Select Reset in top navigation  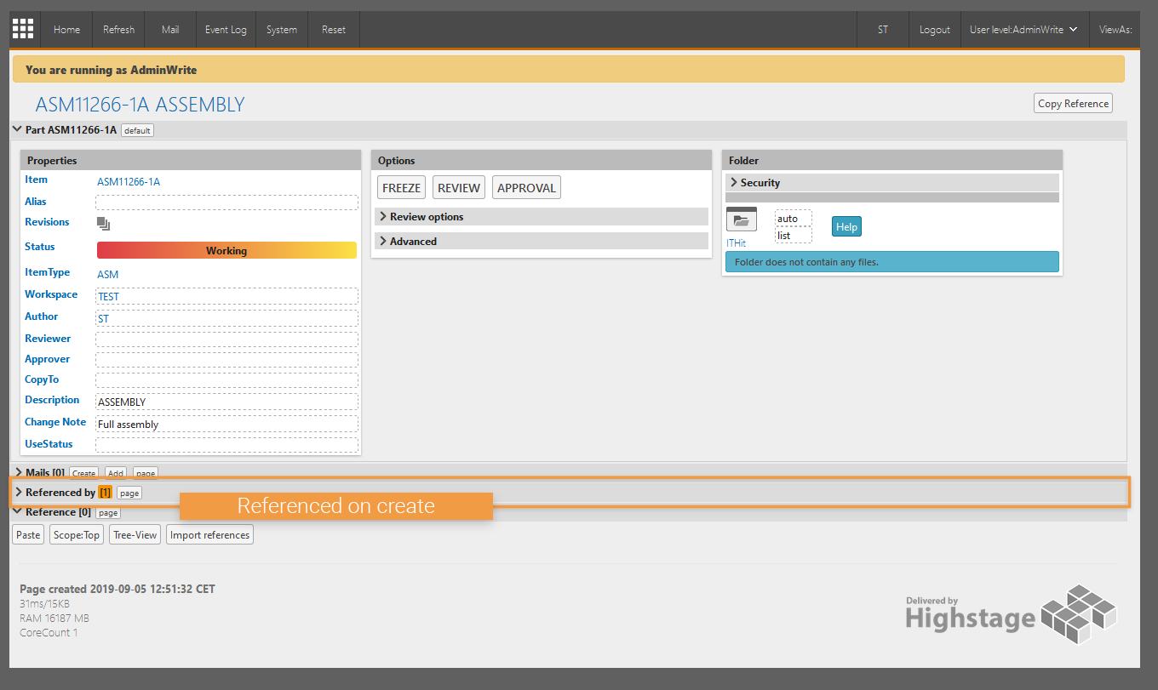point(334,29)
